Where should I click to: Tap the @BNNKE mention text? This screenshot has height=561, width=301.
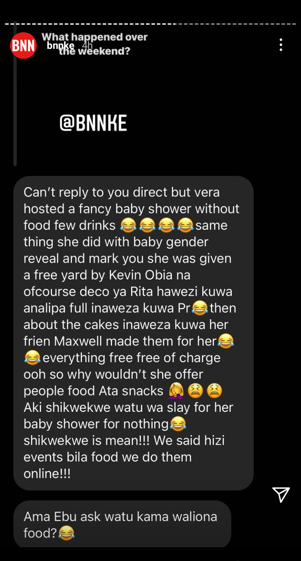click(93, 123)
